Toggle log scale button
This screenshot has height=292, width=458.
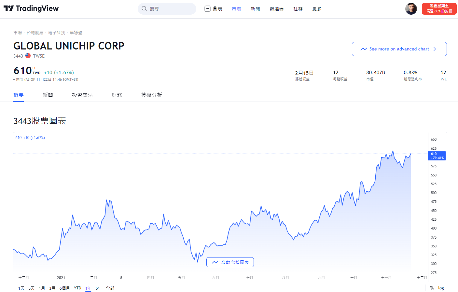click(441, 288)
